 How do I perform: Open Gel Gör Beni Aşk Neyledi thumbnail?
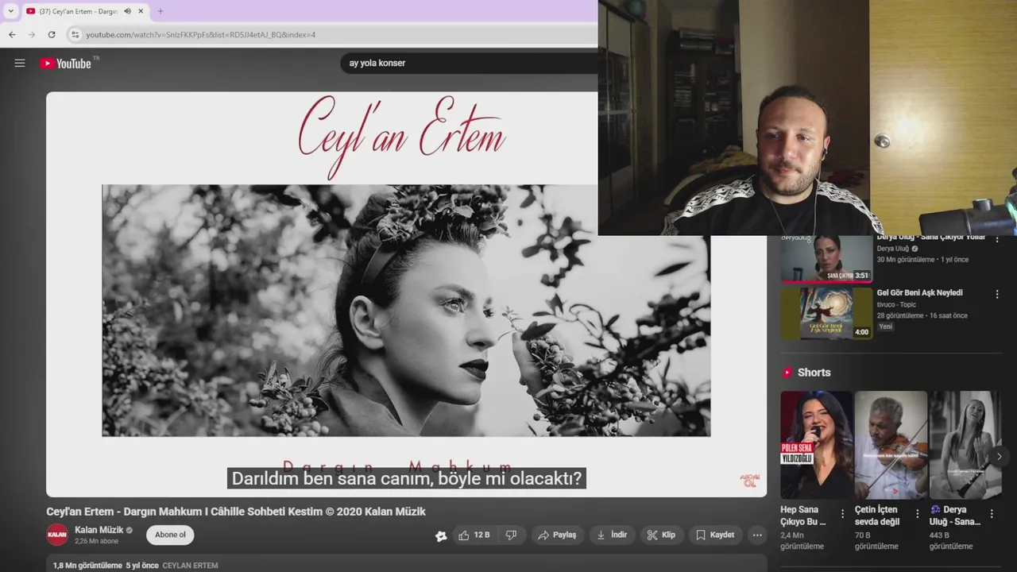click(826, 313)
